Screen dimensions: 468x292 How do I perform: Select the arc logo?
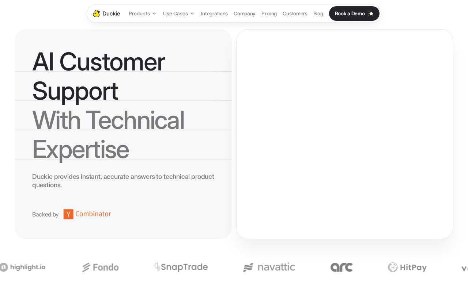tap(341, 267)
